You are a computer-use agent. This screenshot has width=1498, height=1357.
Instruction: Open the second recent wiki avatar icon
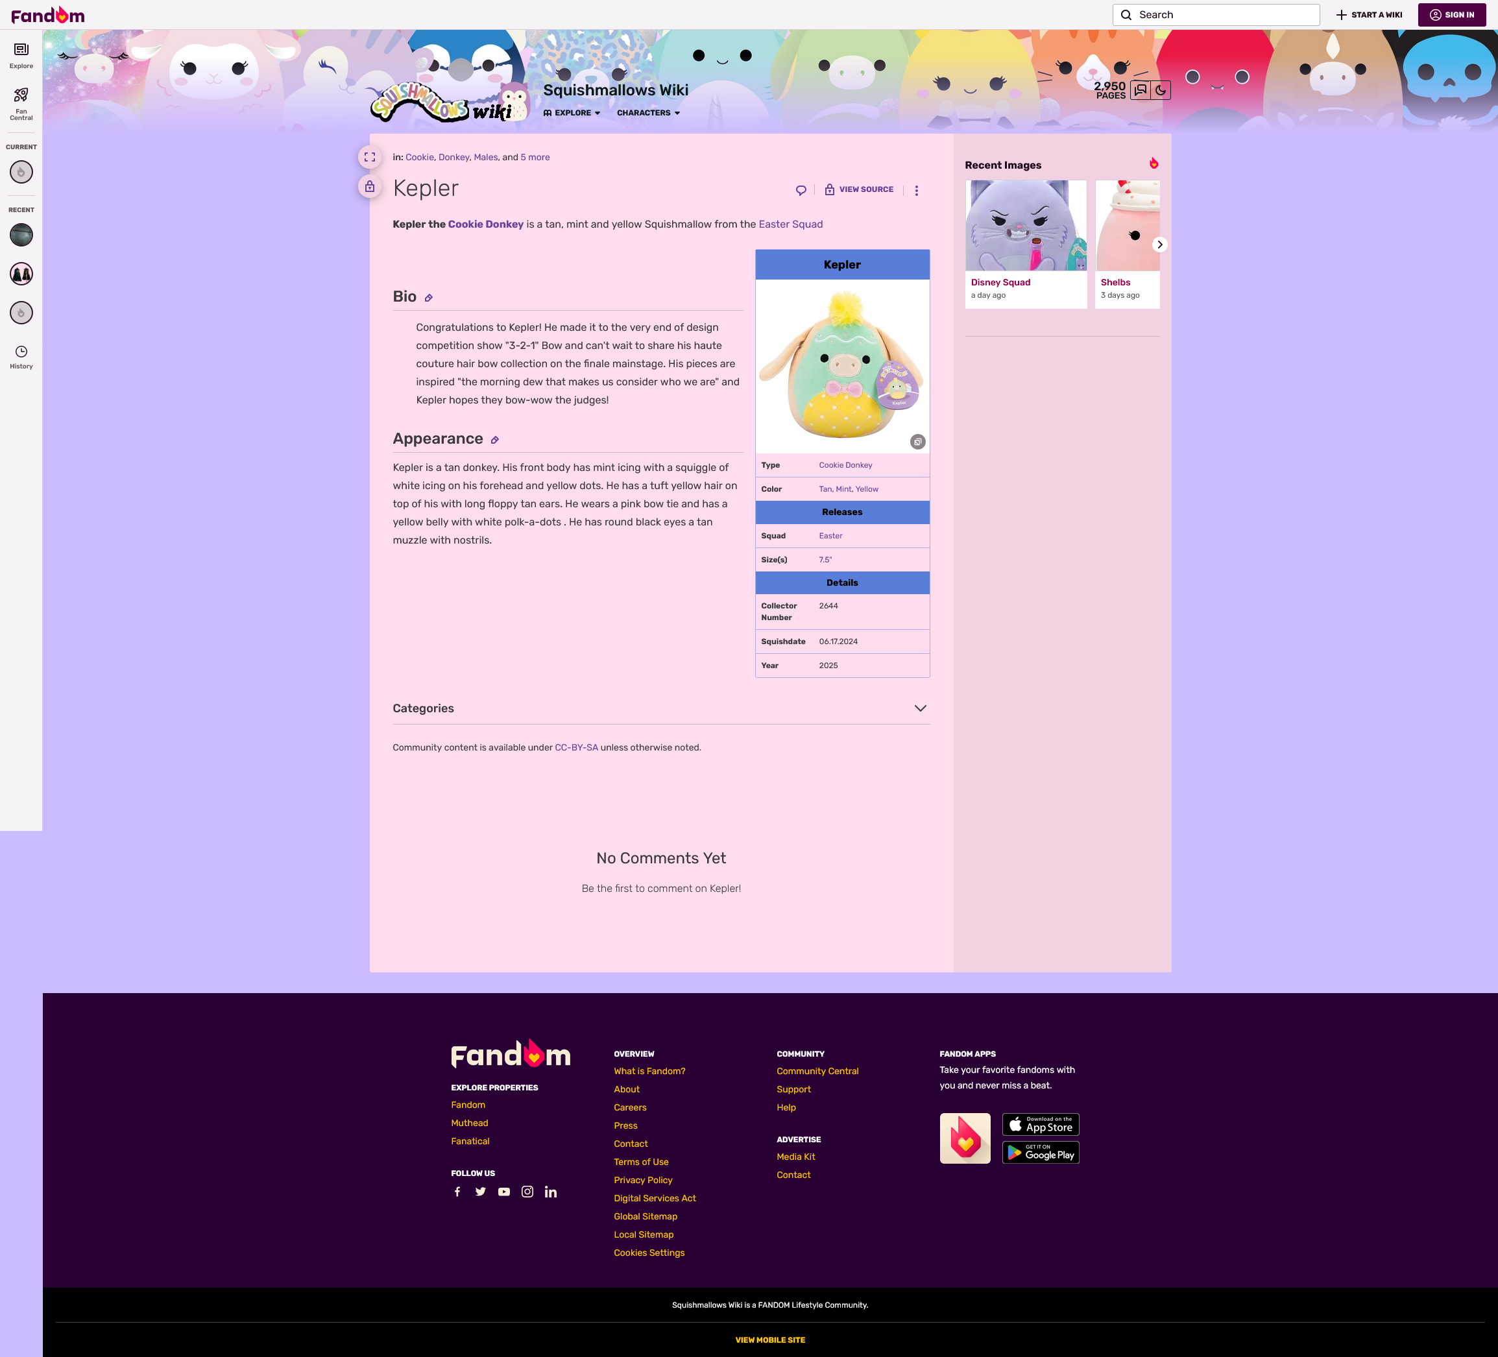coord(21,274)
